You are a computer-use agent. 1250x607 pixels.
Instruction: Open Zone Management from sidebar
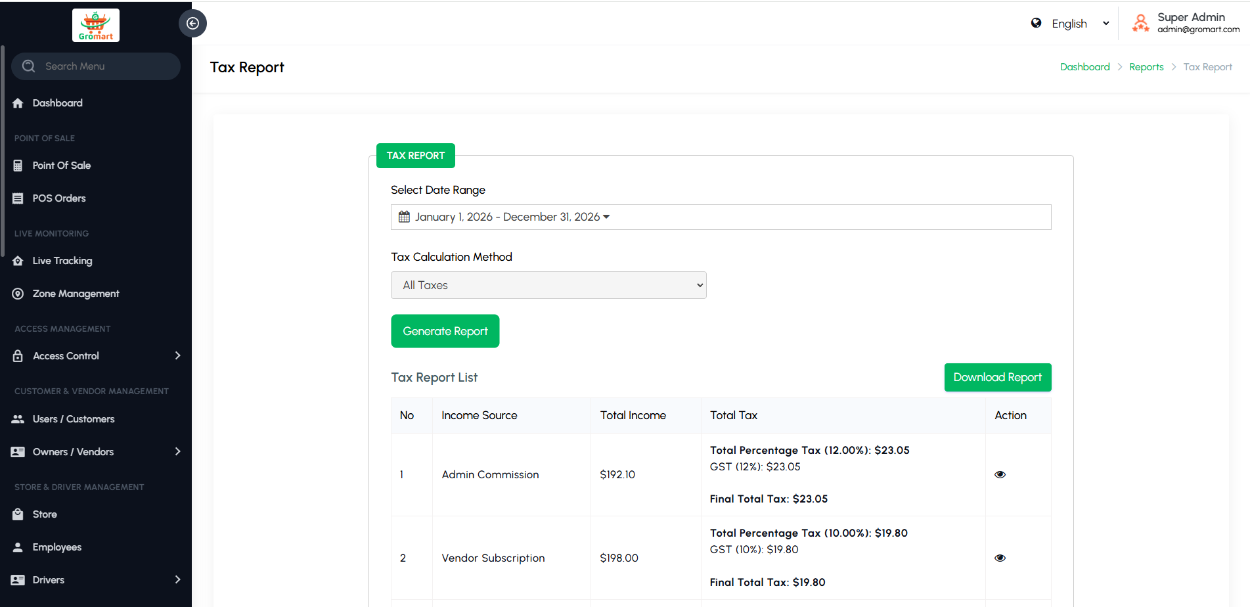[76, 294]
